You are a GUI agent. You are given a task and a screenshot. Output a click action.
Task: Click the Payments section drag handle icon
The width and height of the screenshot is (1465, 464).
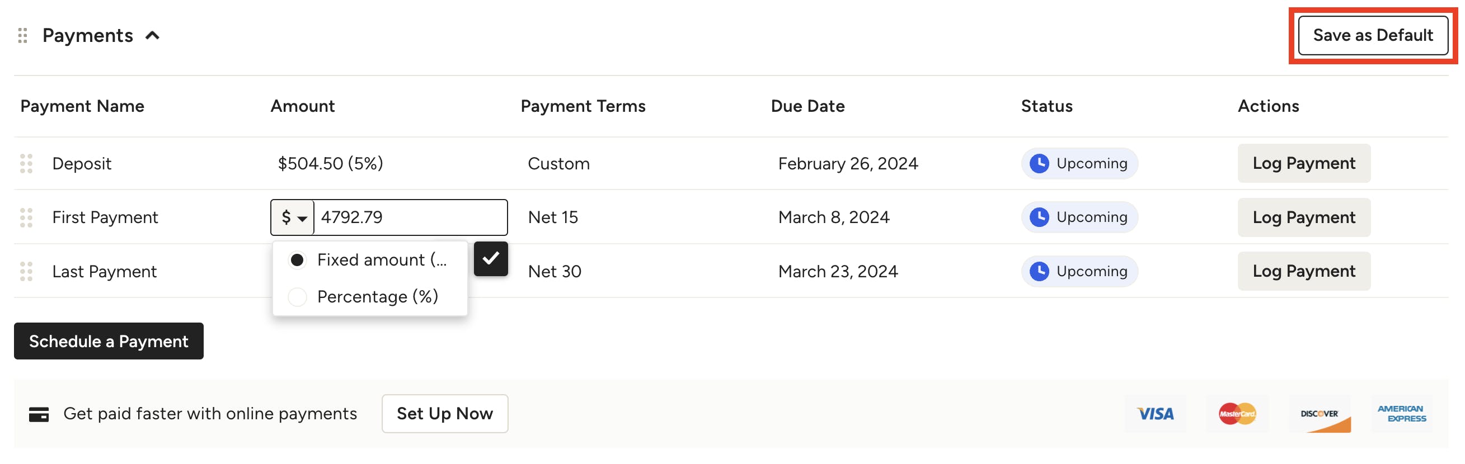tap(23, 35)
